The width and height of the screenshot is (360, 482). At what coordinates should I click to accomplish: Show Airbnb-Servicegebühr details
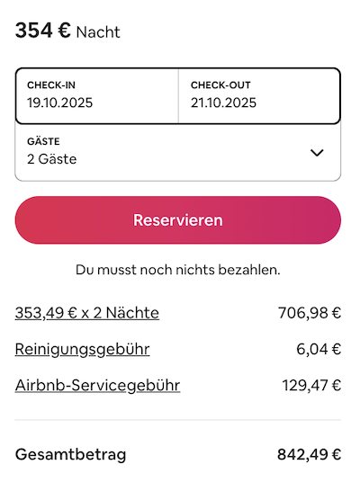[x=97, y=386]
